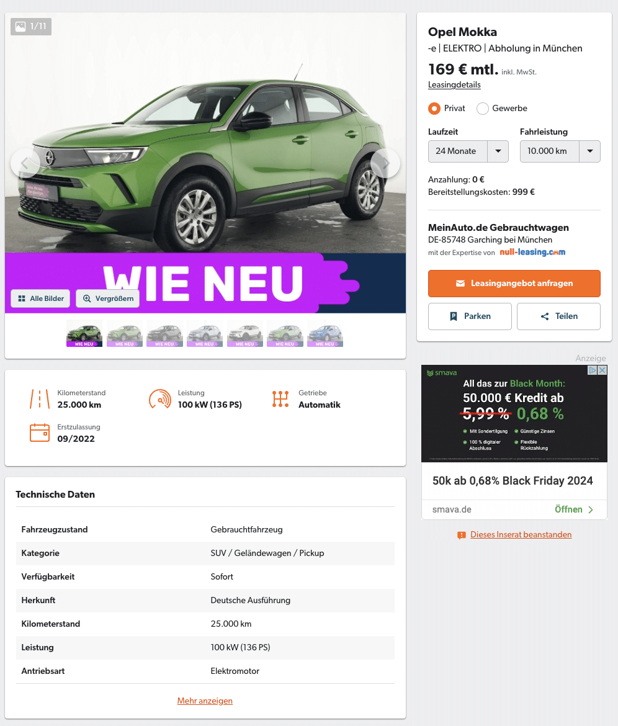The height and width of the screenshot is (726, 618).
Task: Go to previous car photo arrow
Action: coord(25,163)
